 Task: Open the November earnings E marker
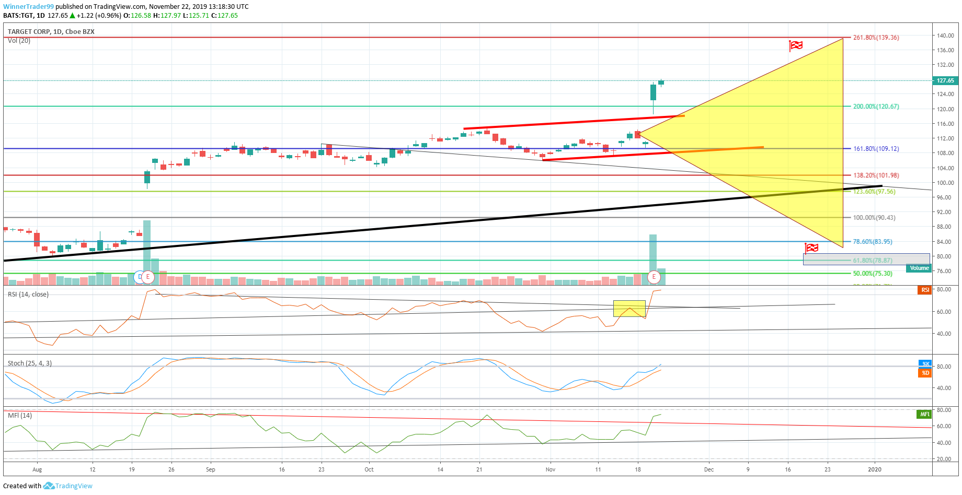click(x=654, y=277)
